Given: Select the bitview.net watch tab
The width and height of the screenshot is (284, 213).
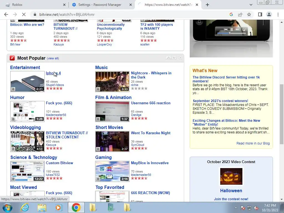Looking at the screenshot, I should coord(168,5).
